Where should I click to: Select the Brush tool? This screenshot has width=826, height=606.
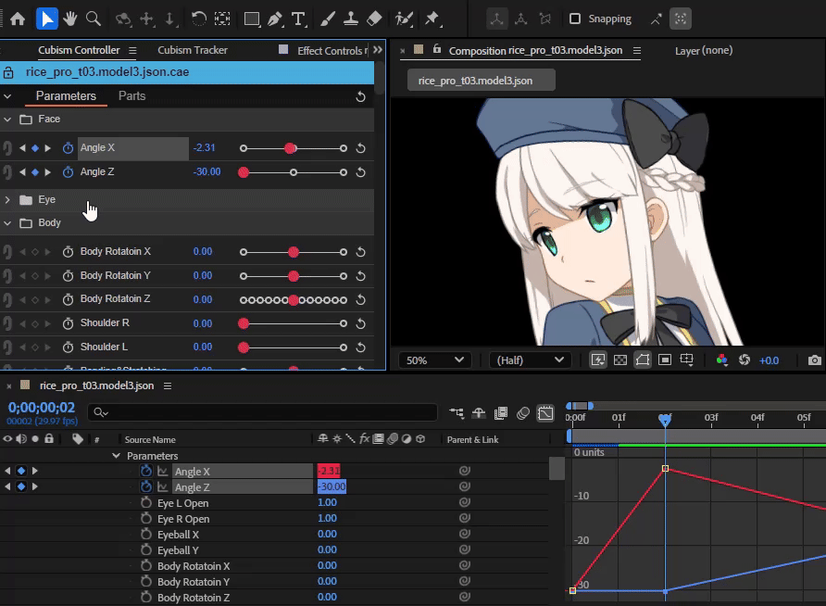tap(328, 19)
